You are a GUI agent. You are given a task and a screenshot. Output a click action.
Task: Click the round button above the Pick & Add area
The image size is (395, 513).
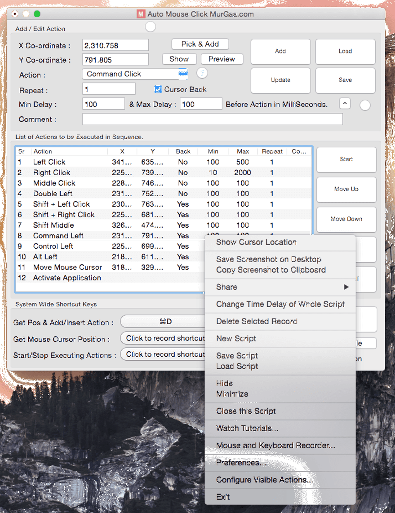(x=150, y=27)
